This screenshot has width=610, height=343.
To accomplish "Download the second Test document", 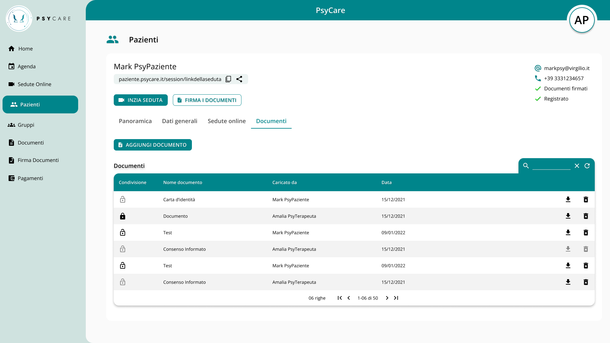I will tap(568, 266).
